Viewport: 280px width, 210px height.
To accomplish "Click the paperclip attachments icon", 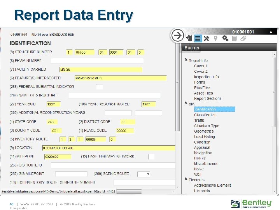I will click(243, 38).
